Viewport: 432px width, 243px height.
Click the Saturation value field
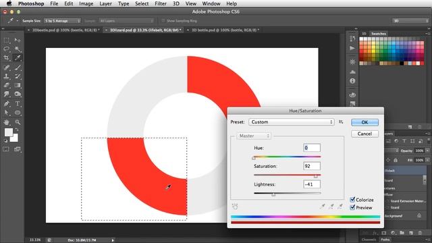[312, 166]
